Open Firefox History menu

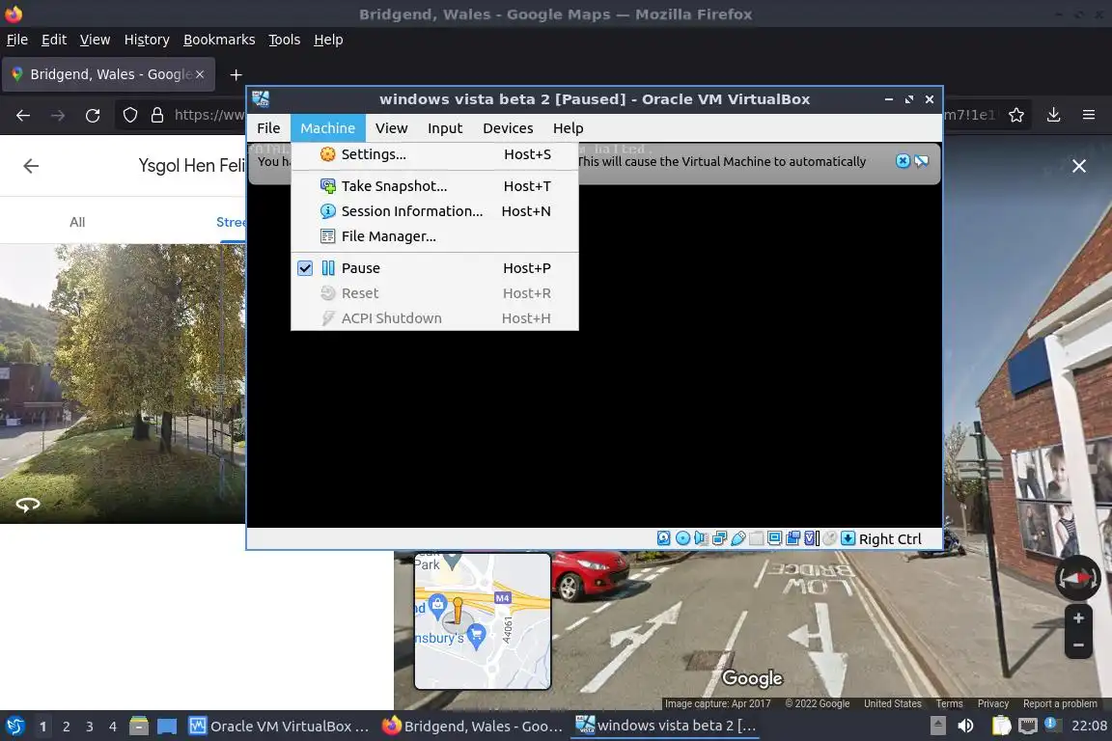[x=147, y=40]
